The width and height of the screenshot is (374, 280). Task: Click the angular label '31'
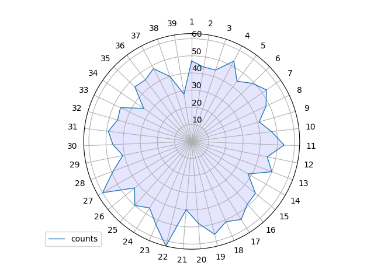(x=72, y=127)
